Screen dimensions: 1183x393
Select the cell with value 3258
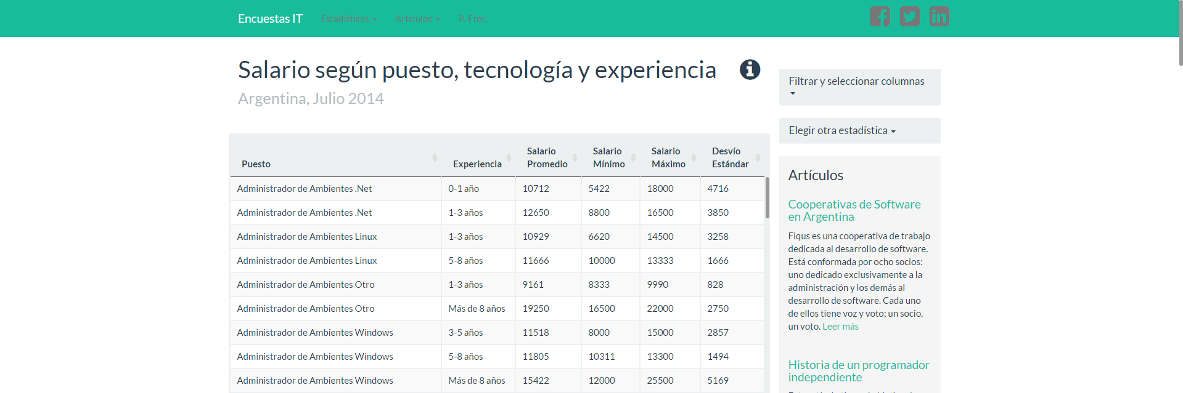coord(732,237)
